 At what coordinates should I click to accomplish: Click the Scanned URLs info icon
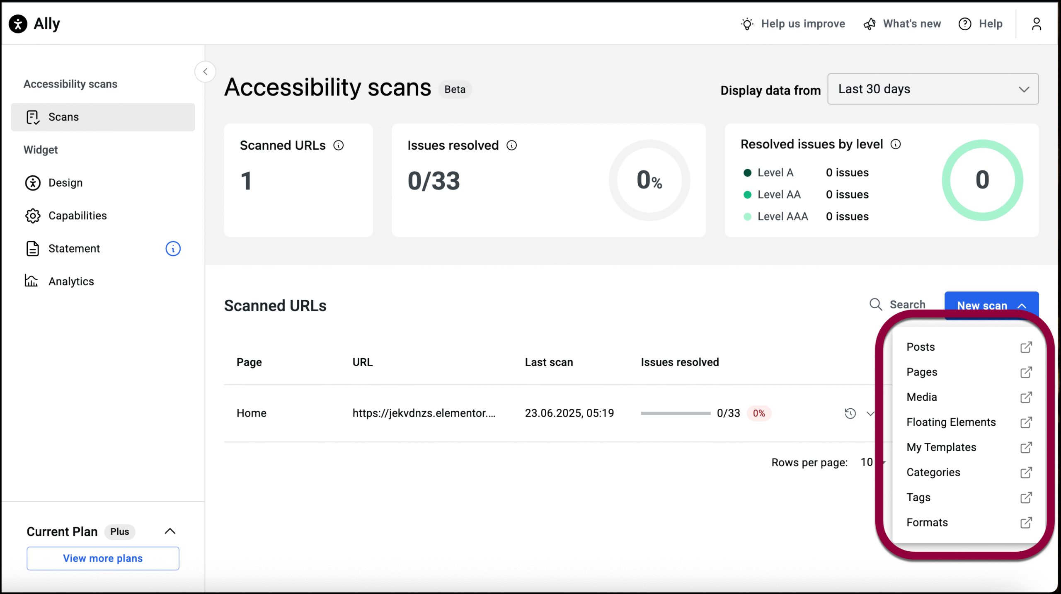click(x=339, y=145)
